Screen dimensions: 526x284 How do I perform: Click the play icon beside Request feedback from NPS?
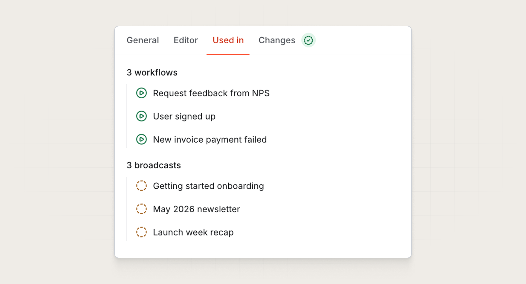[x=141, y=93]
